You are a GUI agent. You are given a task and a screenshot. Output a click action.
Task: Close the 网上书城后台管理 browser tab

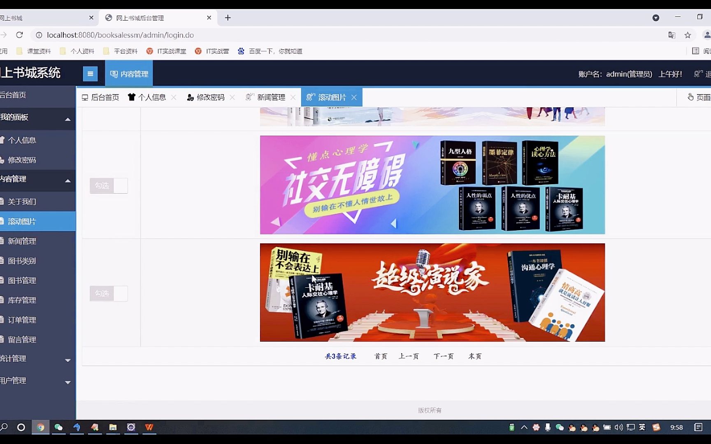[x=209, y=18]
